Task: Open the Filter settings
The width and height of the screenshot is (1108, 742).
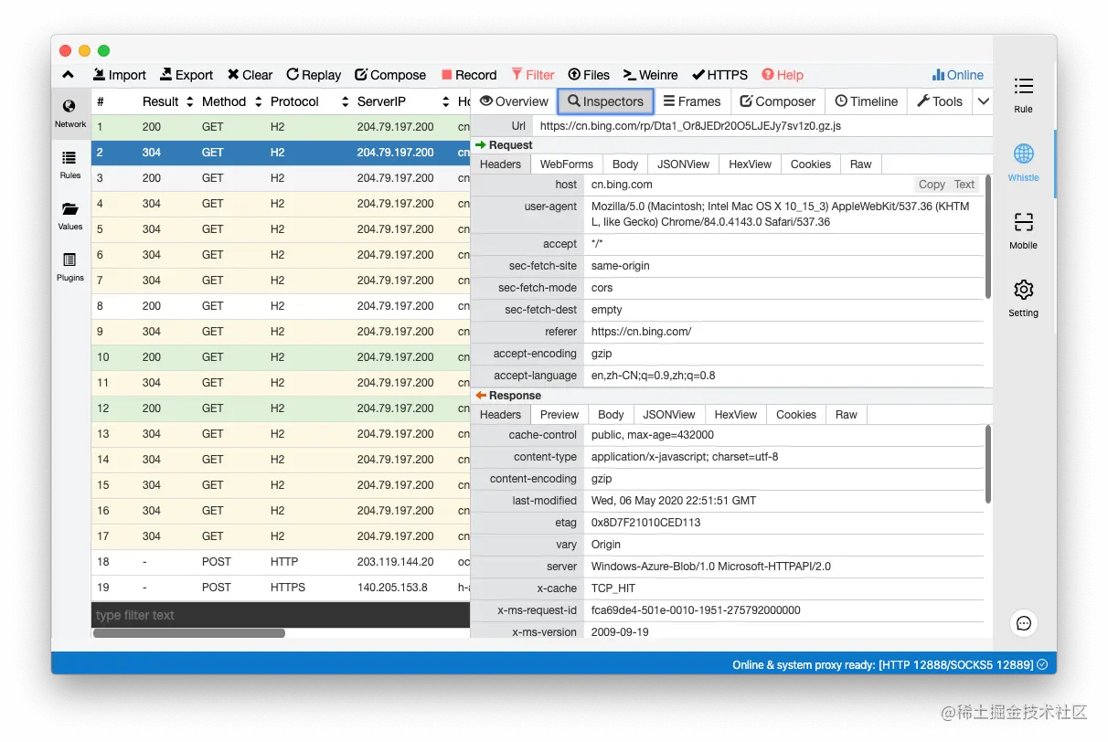Action: click(533, 75)
